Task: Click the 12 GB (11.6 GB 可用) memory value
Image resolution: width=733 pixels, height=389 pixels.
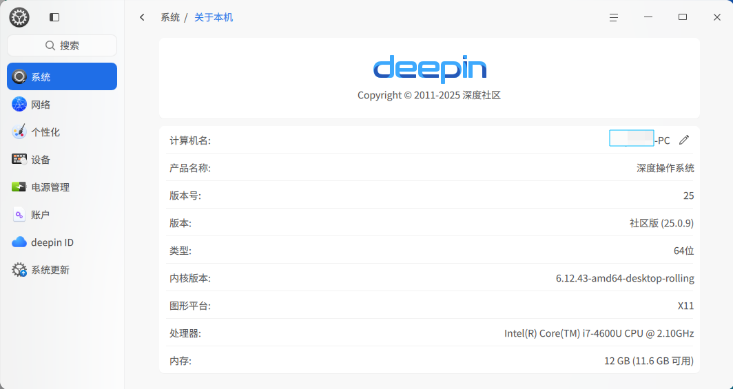Action: click(649, 361)
